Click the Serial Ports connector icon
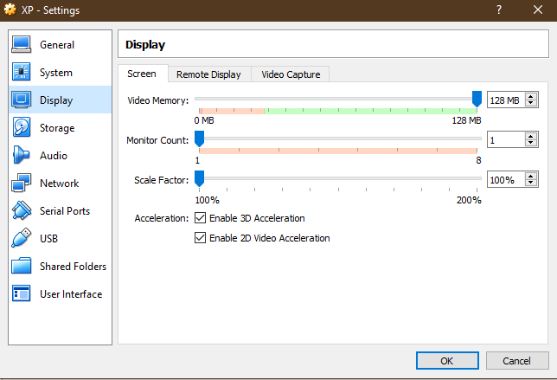This screenshot has width=557, height=380. (22, 210)
